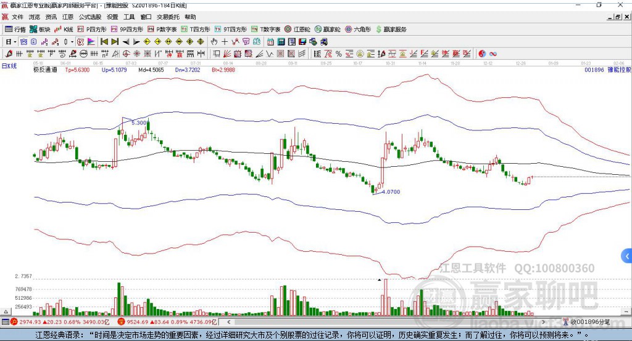The image size is (632, 341).
Task: Open the P四方形 tool
Action: pos(92,30)
